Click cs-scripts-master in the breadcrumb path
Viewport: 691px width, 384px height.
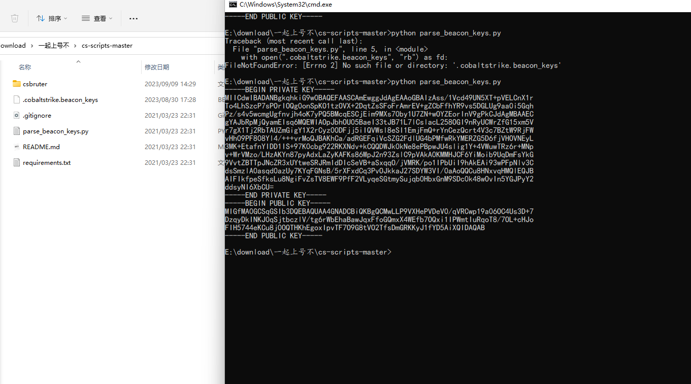tap(107, 46)
